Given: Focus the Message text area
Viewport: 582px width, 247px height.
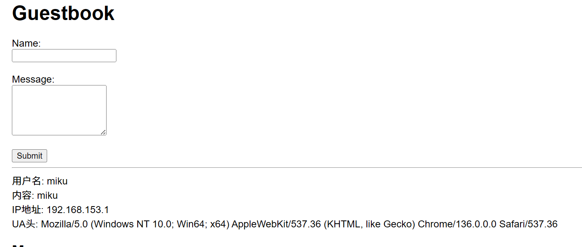Looking at the screenshot, I should coord(59,110).
